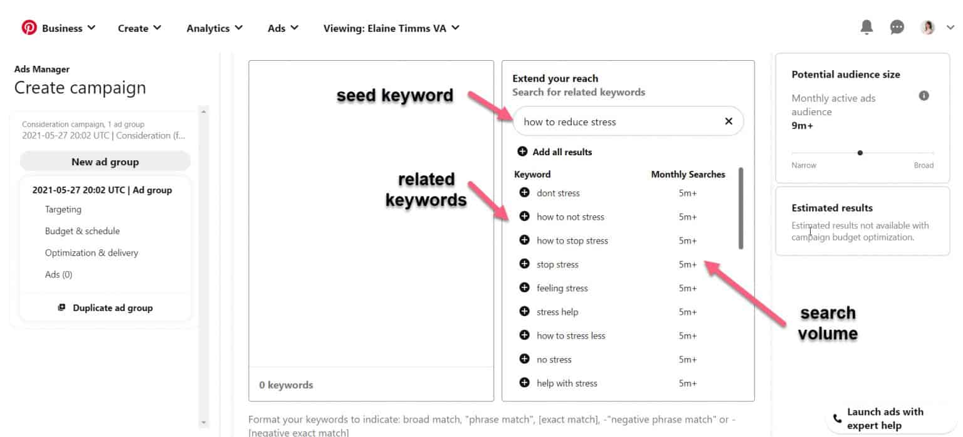This screenshot has width=963, height=437.
Task: Click 'Add all results' to include keywords
Action: [x=554, y=152]
